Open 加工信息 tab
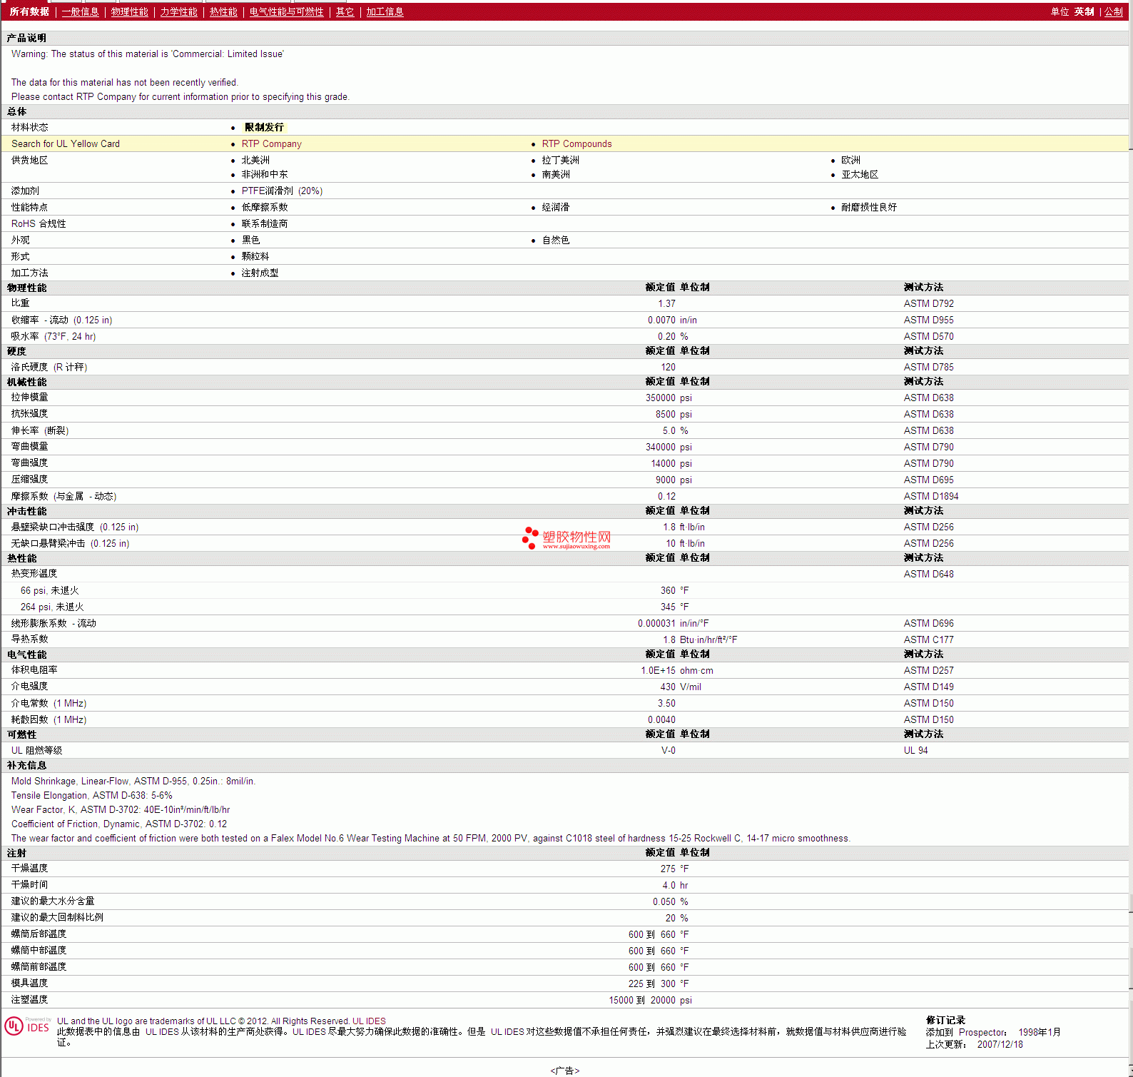Image resolution: width=1133 pixels, height=1077 pixels. [x=385, y=12]
